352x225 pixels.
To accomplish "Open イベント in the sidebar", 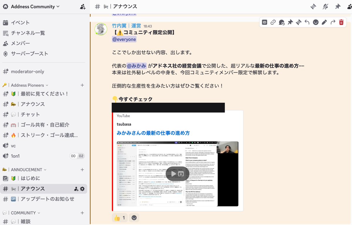I will click(44, 23).
